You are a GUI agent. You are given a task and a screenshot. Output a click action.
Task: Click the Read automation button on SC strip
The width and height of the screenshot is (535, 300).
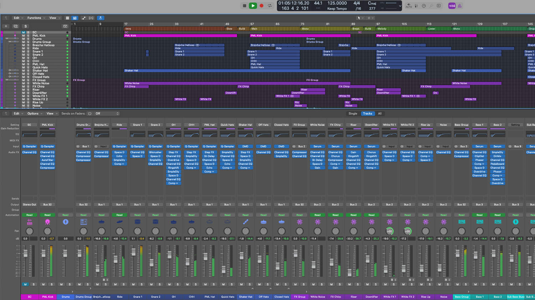coord(30,215)
